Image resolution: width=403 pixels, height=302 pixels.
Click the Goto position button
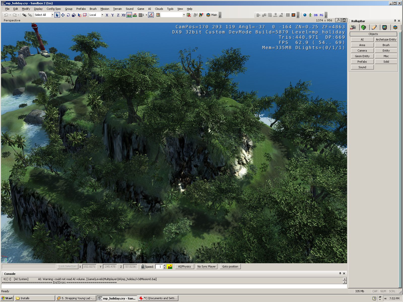[230, 267]
